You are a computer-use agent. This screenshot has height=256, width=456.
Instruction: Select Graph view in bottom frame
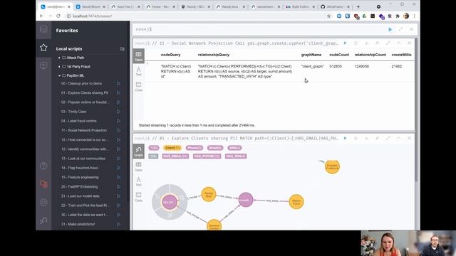point(138,151)
